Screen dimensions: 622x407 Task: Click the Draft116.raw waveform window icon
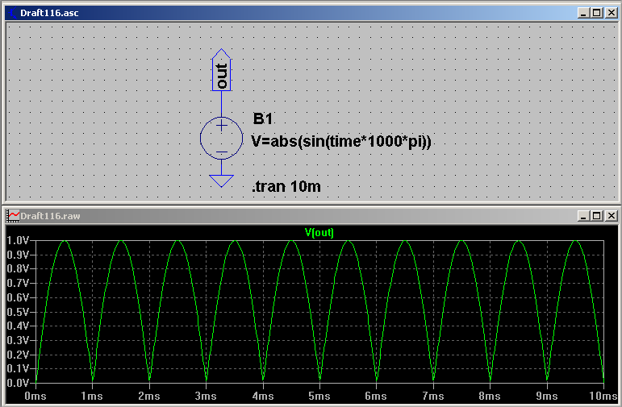pos(13,216)
